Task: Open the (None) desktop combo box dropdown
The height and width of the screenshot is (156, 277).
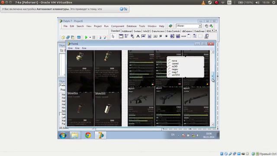Action: (x=200, y=26)
